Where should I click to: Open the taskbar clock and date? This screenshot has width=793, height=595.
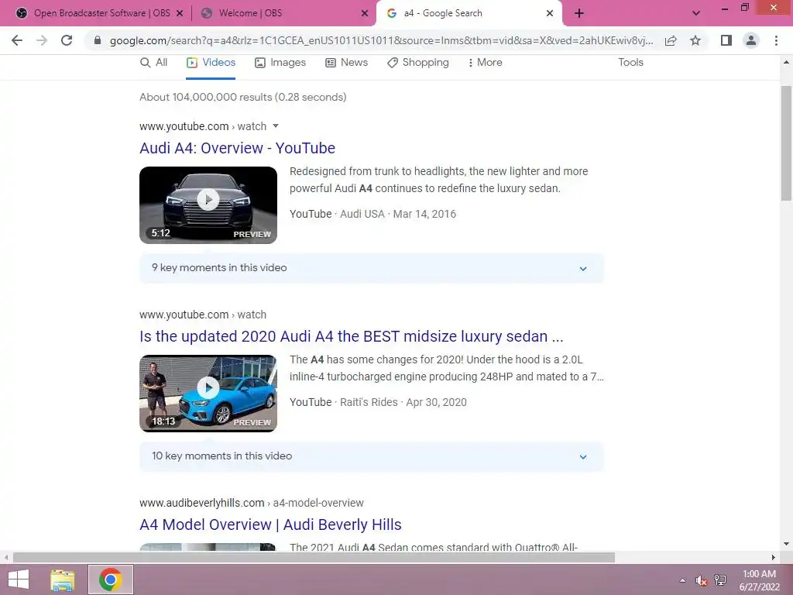[x=760, y=580]
